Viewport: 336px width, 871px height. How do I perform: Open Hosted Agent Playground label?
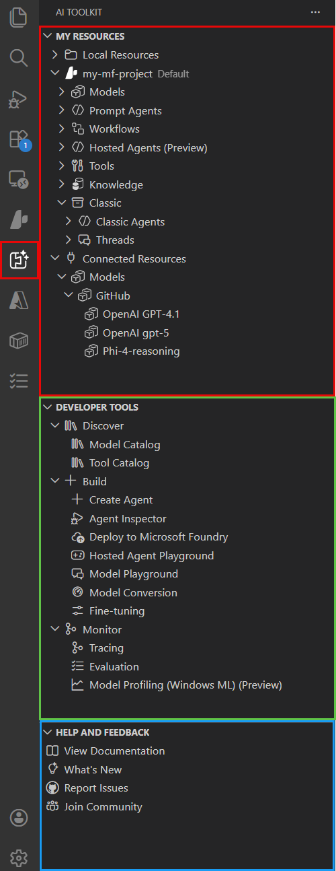(x=152, y=556)
